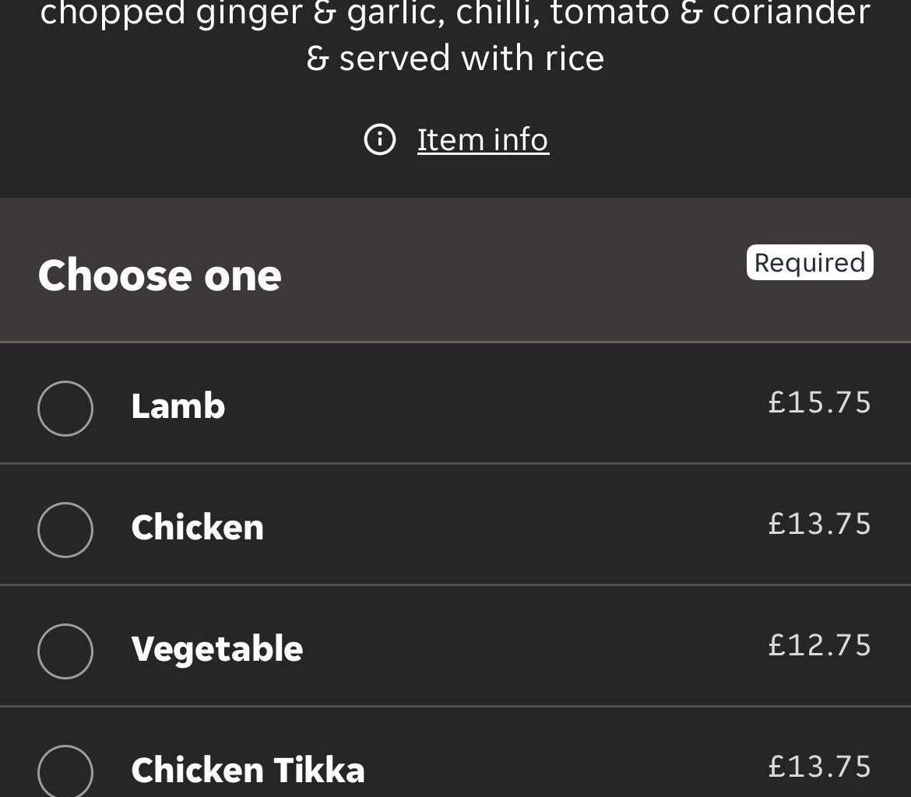The image size is (911, 797).
Task: Tap the circled info icon
Action: coord(380,140)
